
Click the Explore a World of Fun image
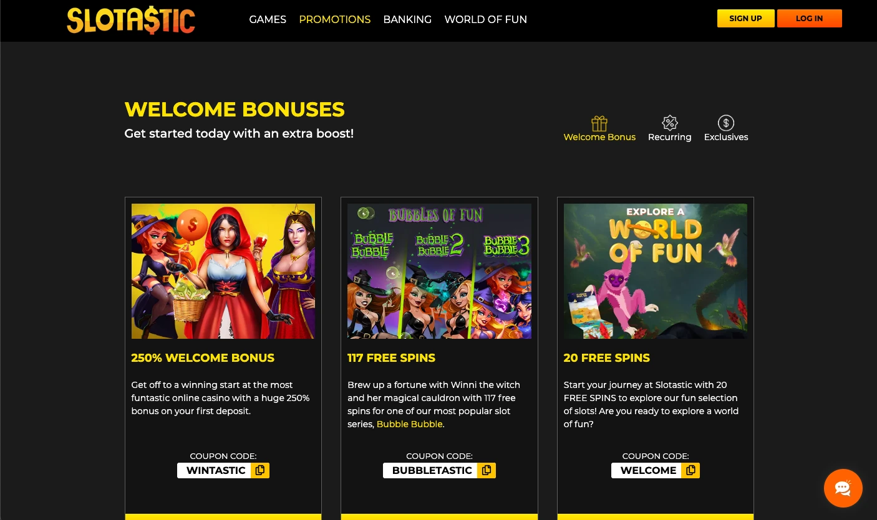(656, 271)
